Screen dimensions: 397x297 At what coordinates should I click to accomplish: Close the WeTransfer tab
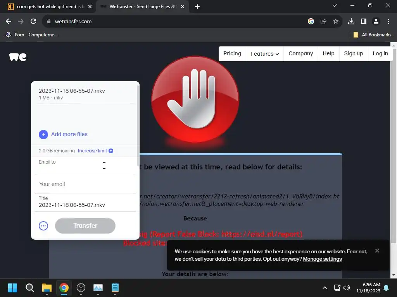coord(183,7)
